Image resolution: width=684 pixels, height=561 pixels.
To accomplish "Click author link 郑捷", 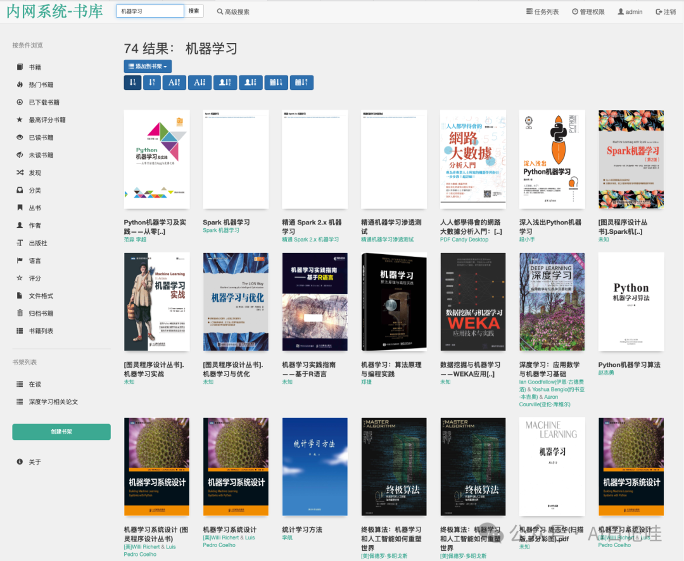I will pos(367,382).
